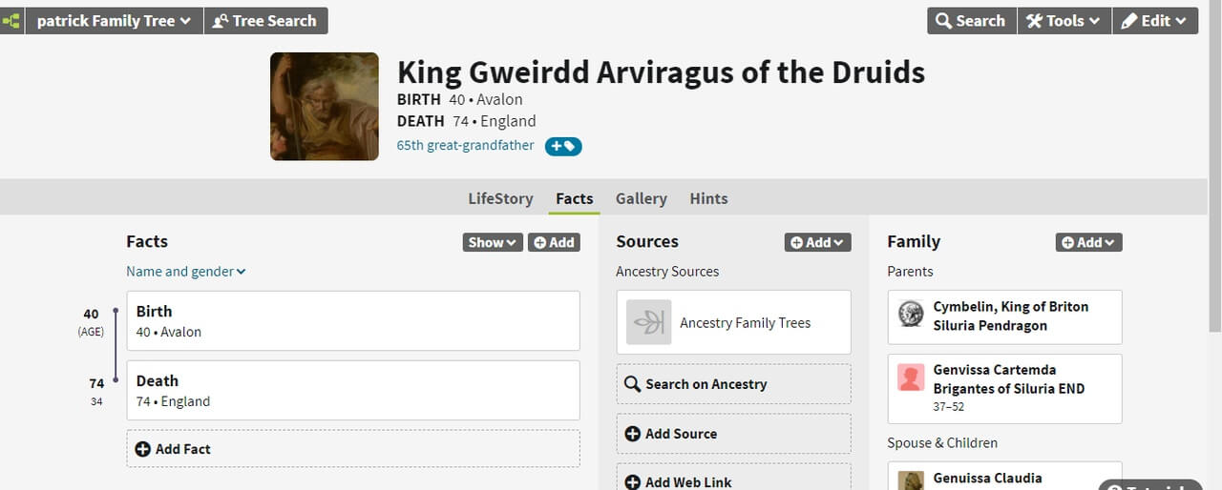Click the green family tree view icon
Screen dimensions: 1222x490
coord(11,20)
